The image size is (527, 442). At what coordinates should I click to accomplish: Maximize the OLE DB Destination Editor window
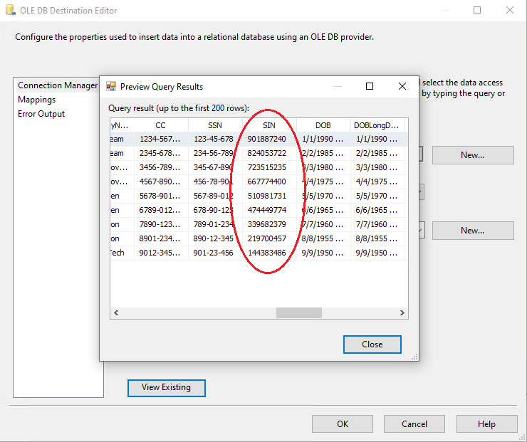pos(477,11)
